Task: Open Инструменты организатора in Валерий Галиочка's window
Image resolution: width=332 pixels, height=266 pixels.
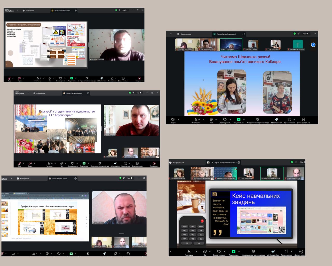Action: [87, 78]
